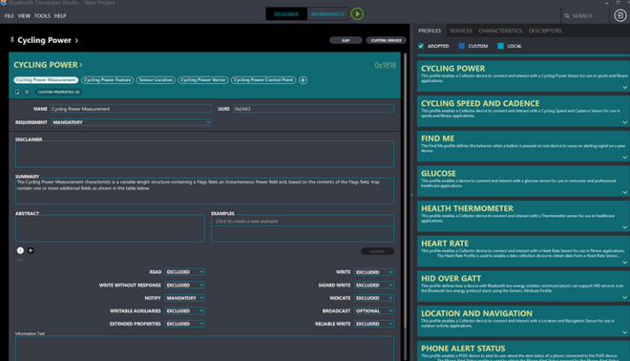Open the Reliable Write dropdown
This screenshot has height=361, width=630.
pyautogui.click(x=373, y=324)
